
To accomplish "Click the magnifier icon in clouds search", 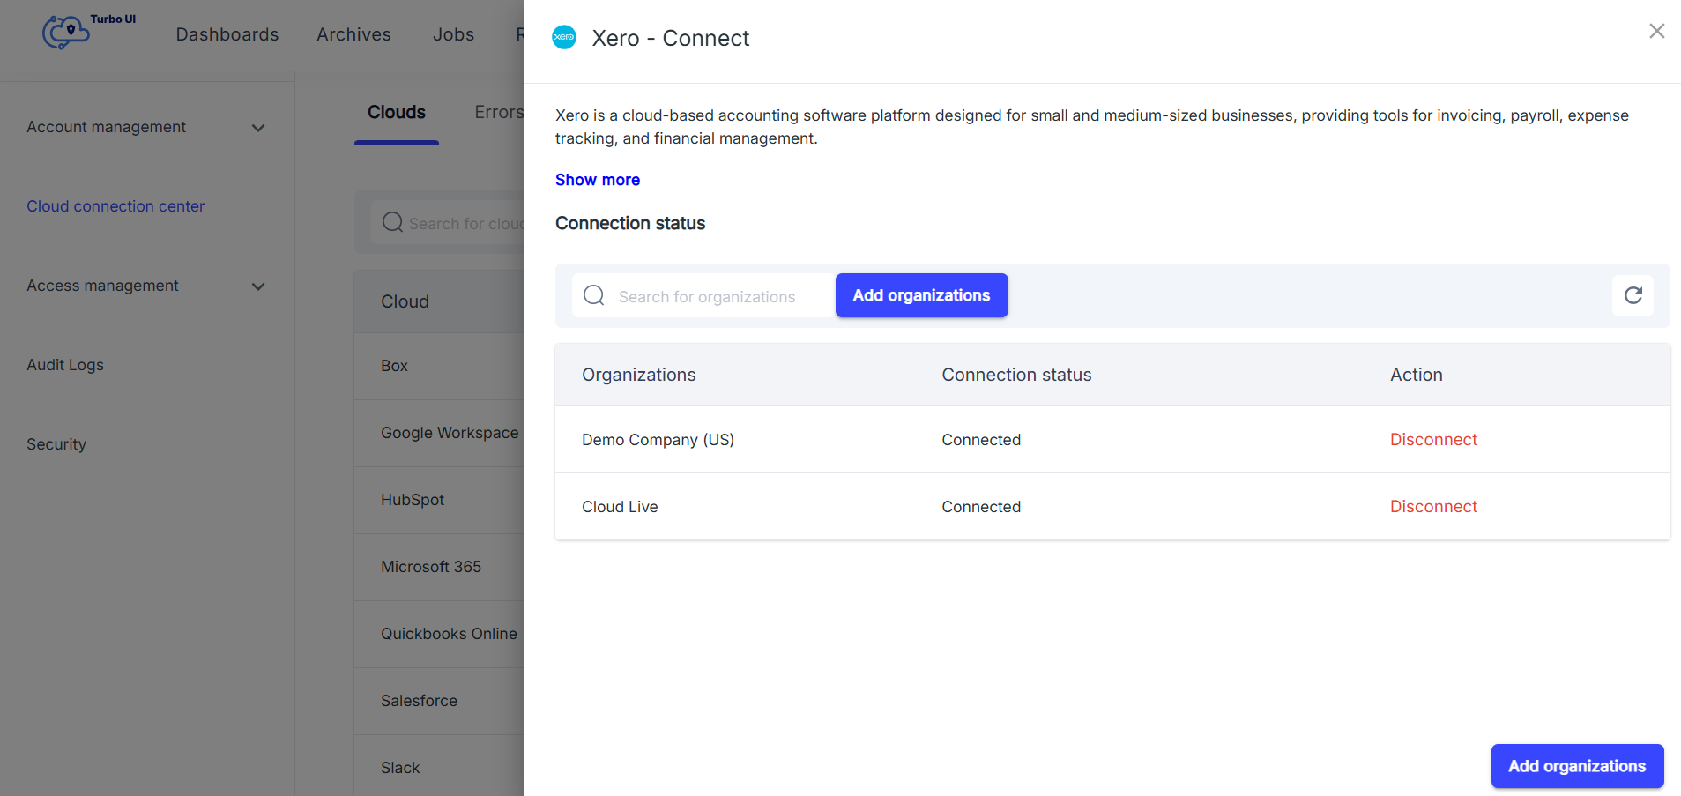I will [393, 222].
